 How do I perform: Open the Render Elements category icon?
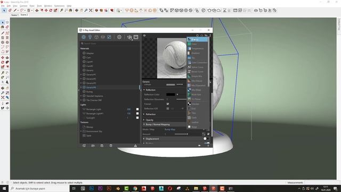click(103, 37)
